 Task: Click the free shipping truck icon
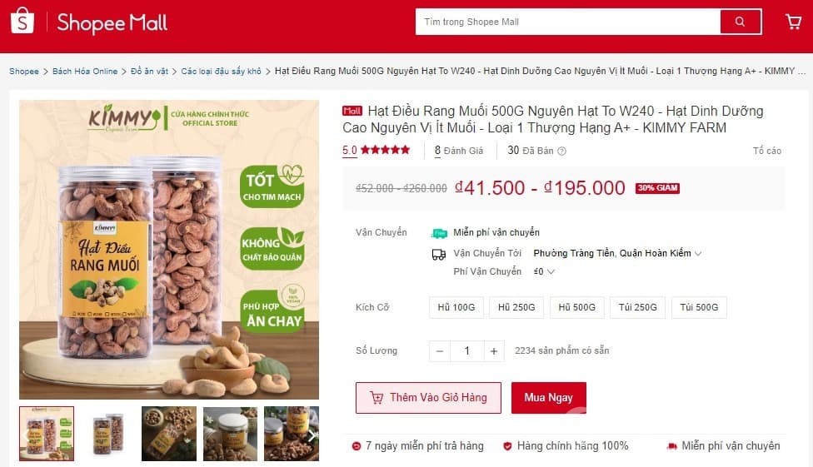[439, 233]
